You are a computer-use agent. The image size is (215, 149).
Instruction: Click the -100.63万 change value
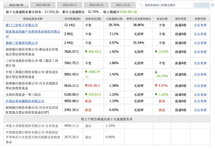pyautogui.click(x=93, y=95)
